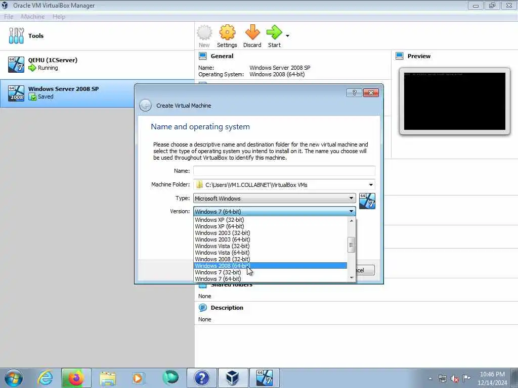518x388 pixels.
Task: Select Tools in the left panel
Action: point(97,36)
